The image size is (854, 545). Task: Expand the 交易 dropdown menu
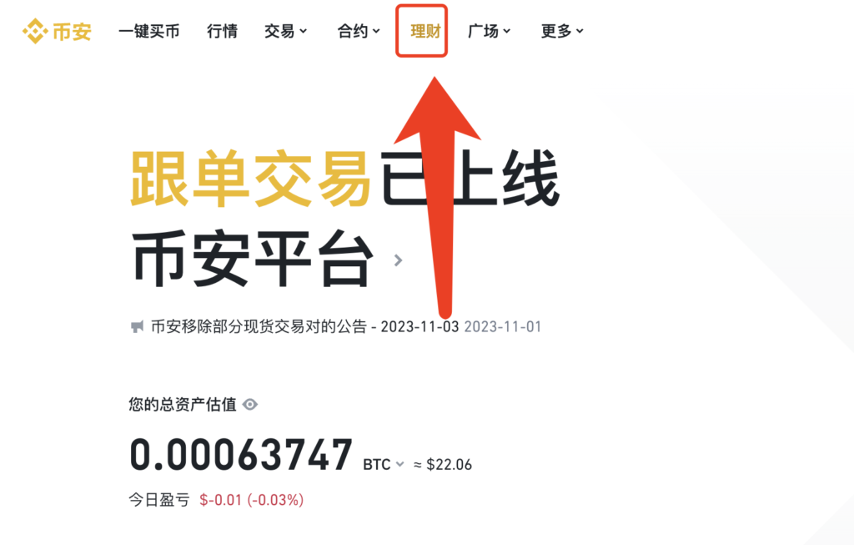pyautogui.click(x=285, y=31)
